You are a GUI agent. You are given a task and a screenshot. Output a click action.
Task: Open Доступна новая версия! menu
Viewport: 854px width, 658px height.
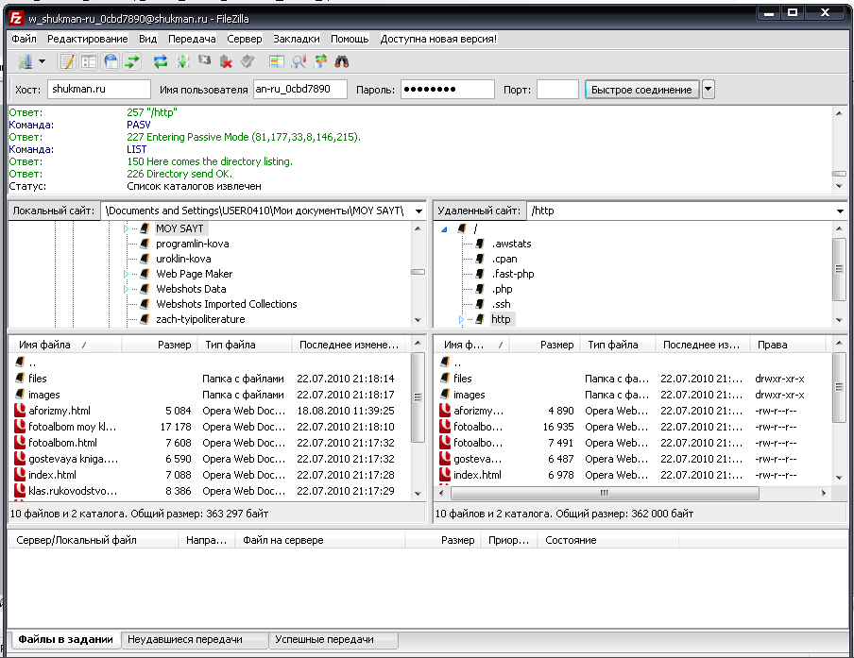(438, 39)
